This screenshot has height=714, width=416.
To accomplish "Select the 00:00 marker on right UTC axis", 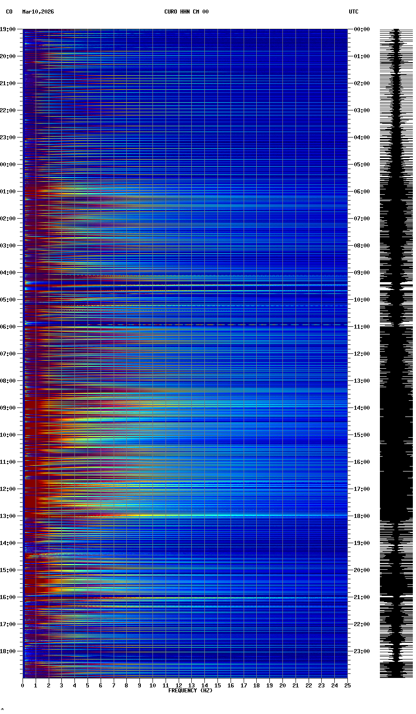I will 362,29.
